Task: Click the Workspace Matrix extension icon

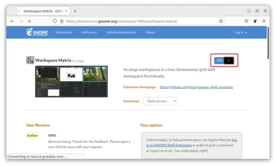Action: point(30,60)
